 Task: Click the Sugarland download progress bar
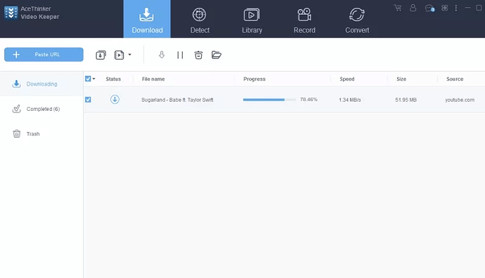tap(269, 100)
